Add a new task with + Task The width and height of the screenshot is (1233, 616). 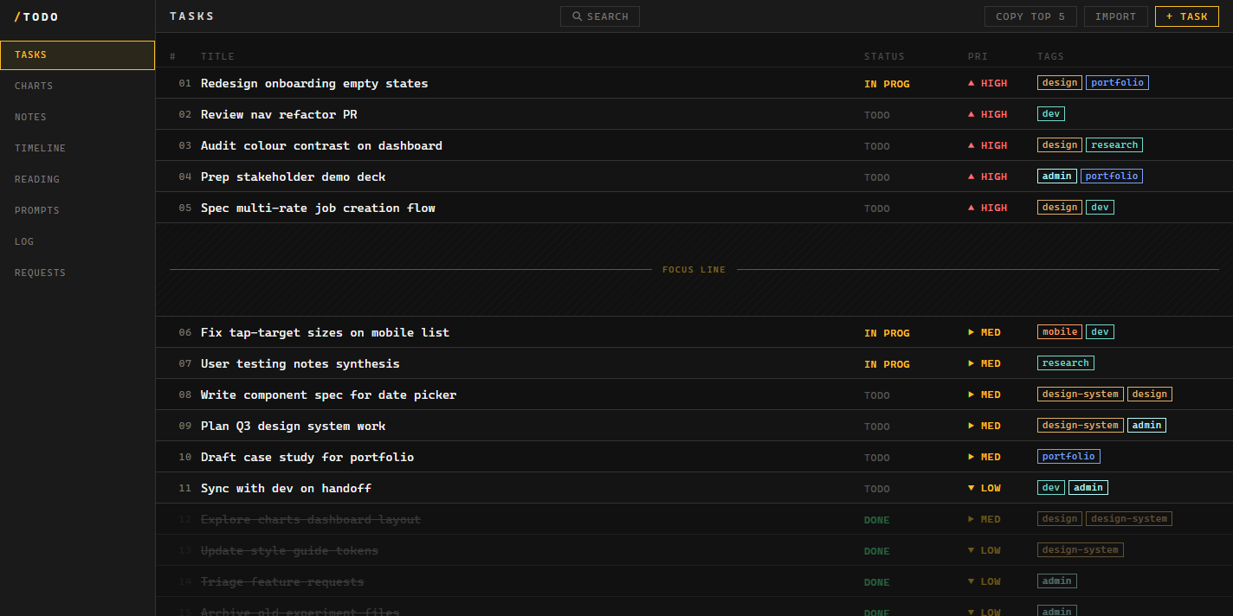pos(1186,16)
